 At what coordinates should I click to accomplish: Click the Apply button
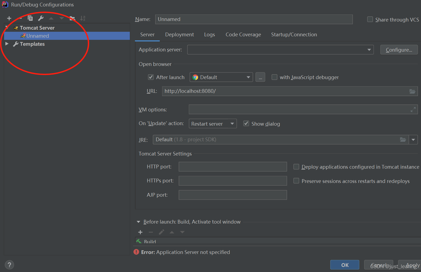(409, 265)
